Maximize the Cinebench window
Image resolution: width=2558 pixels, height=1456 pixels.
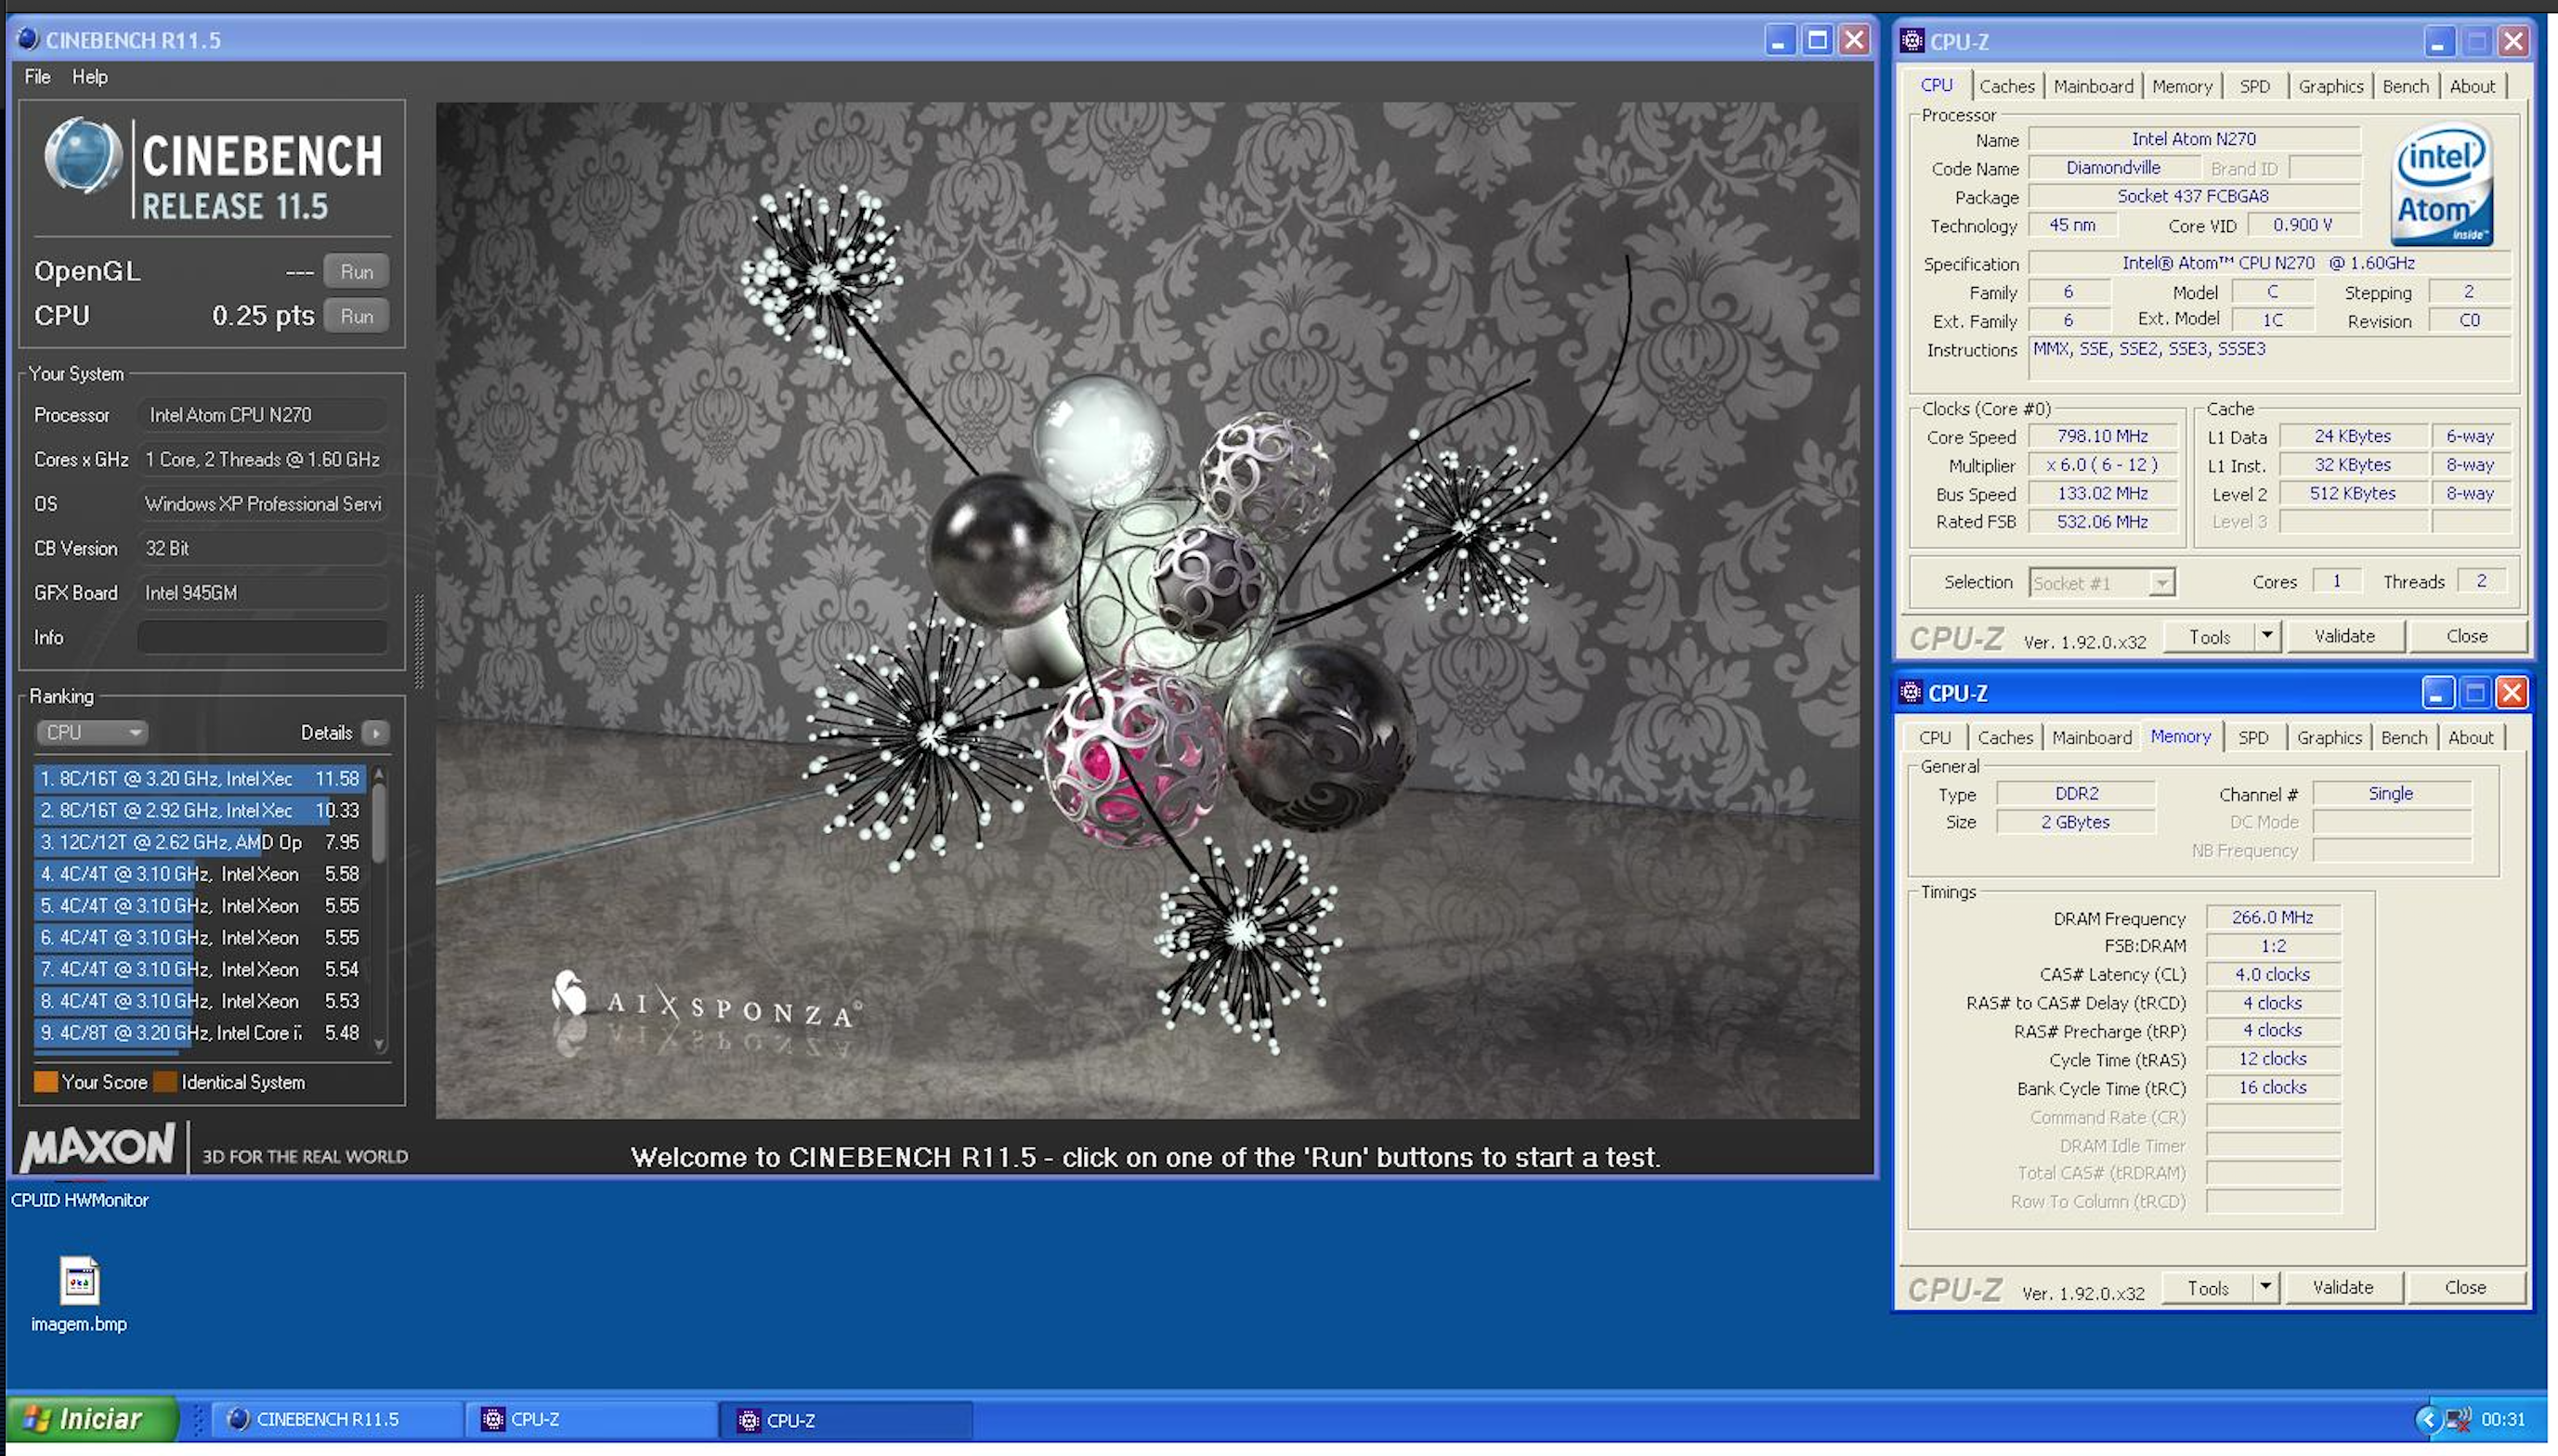click(x=1817, y=40)
